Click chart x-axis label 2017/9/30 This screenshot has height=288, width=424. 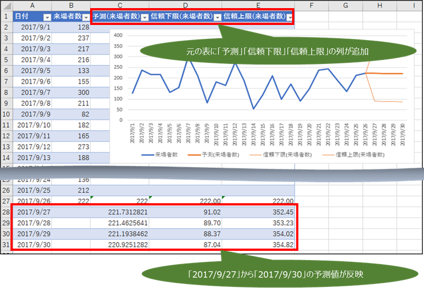coord(402,134)
